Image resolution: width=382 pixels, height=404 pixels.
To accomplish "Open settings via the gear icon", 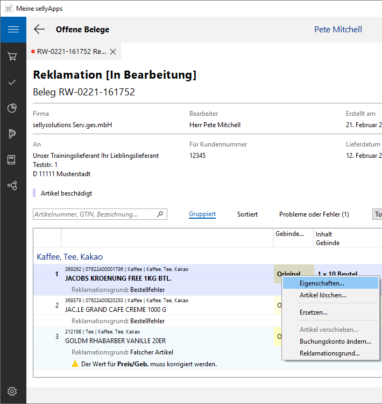I will pos(12,391).
